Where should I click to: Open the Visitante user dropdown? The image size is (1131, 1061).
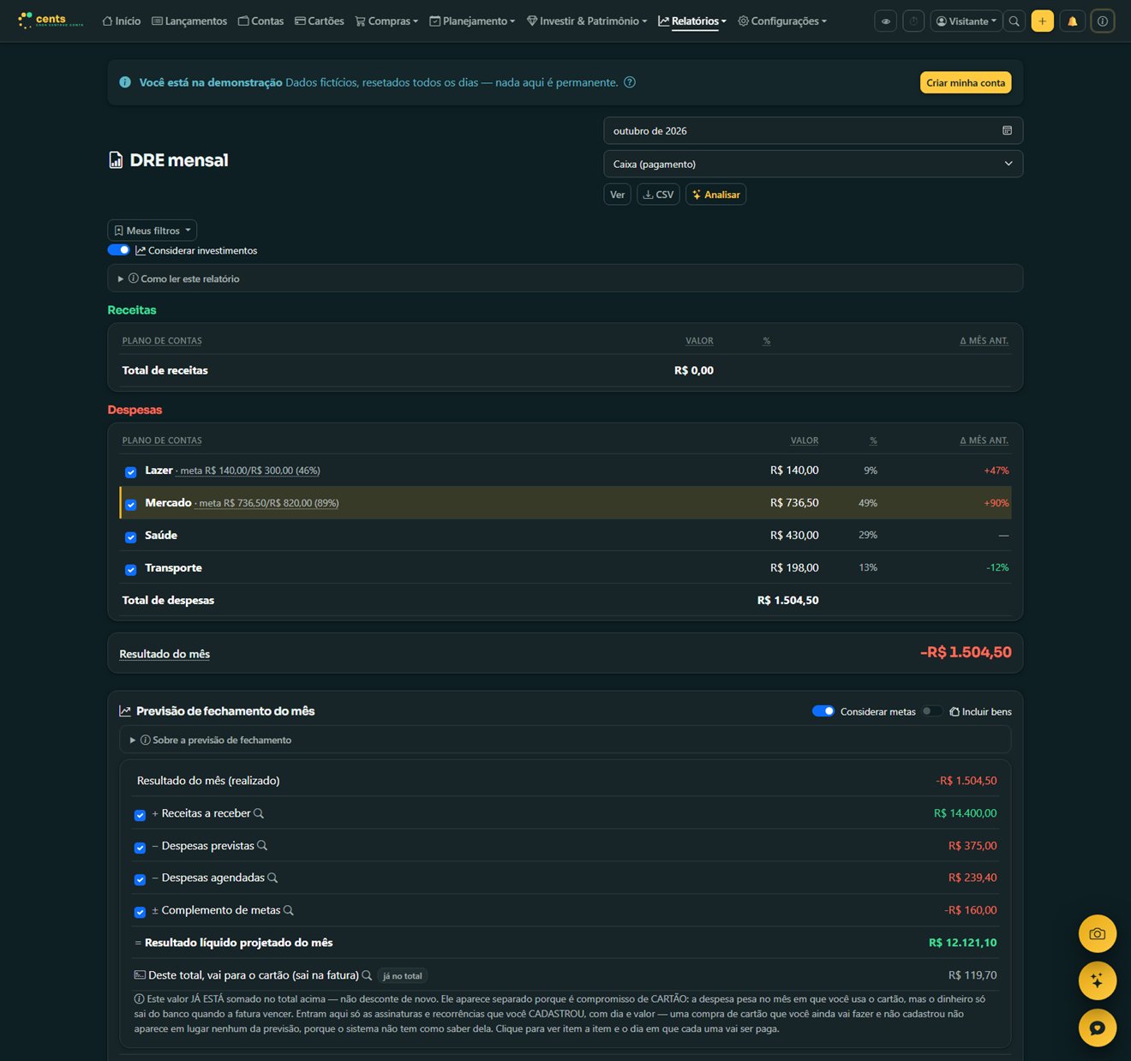tap(966, 21)
